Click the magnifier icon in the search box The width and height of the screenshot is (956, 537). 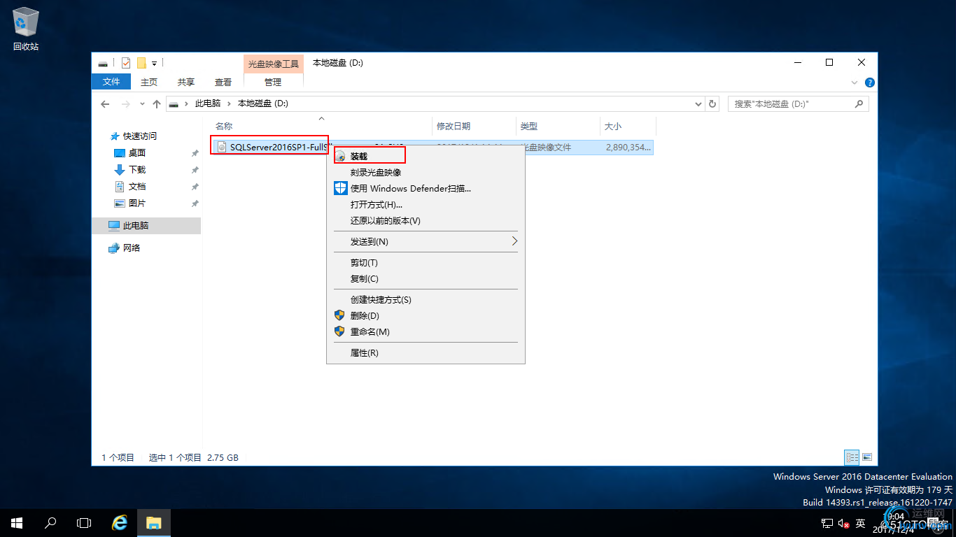click(859, 103)
